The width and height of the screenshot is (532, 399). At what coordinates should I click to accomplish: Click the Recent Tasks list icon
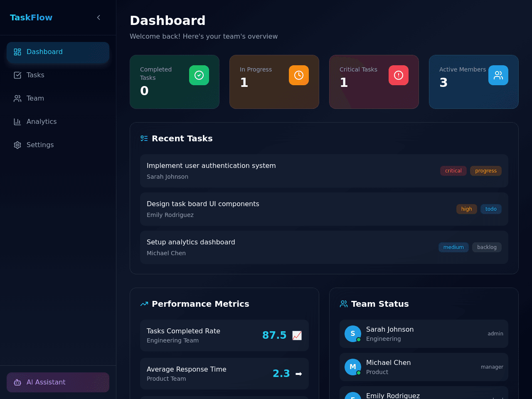144,138
